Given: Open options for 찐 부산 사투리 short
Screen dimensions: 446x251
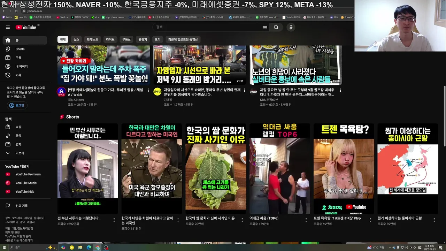Looking at the screenshot, I should pyautogui.click(x=114, y=220).
